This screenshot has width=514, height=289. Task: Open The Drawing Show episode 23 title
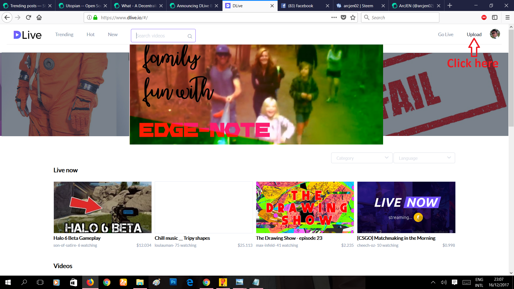[x=289, y=238]
